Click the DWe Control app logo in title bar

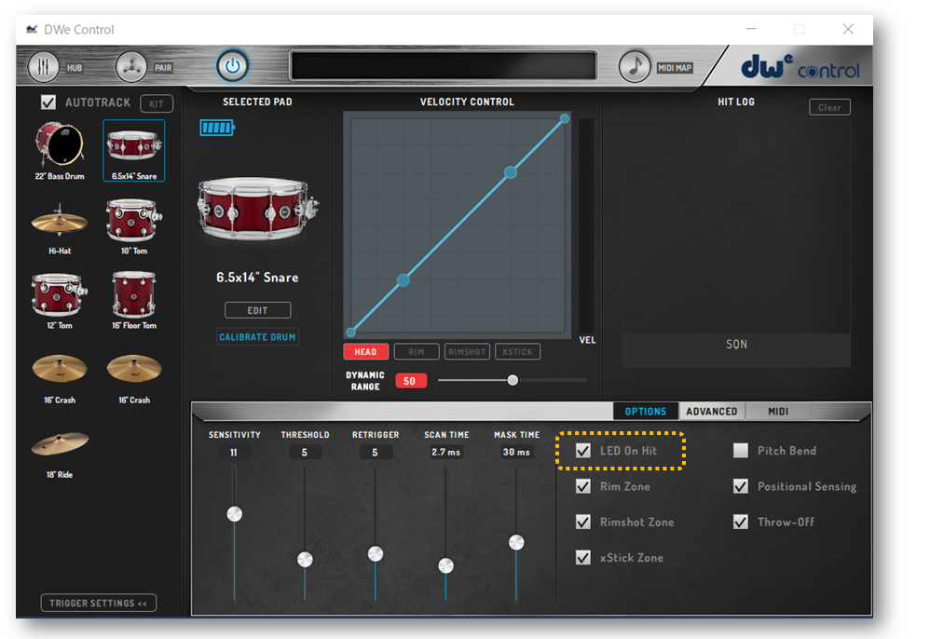coord(32,30)
